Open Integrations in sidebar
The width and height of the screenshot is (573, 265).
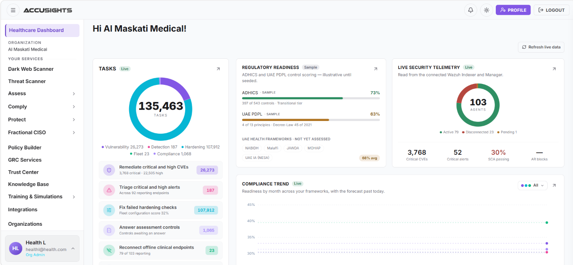tap(23, 209)
